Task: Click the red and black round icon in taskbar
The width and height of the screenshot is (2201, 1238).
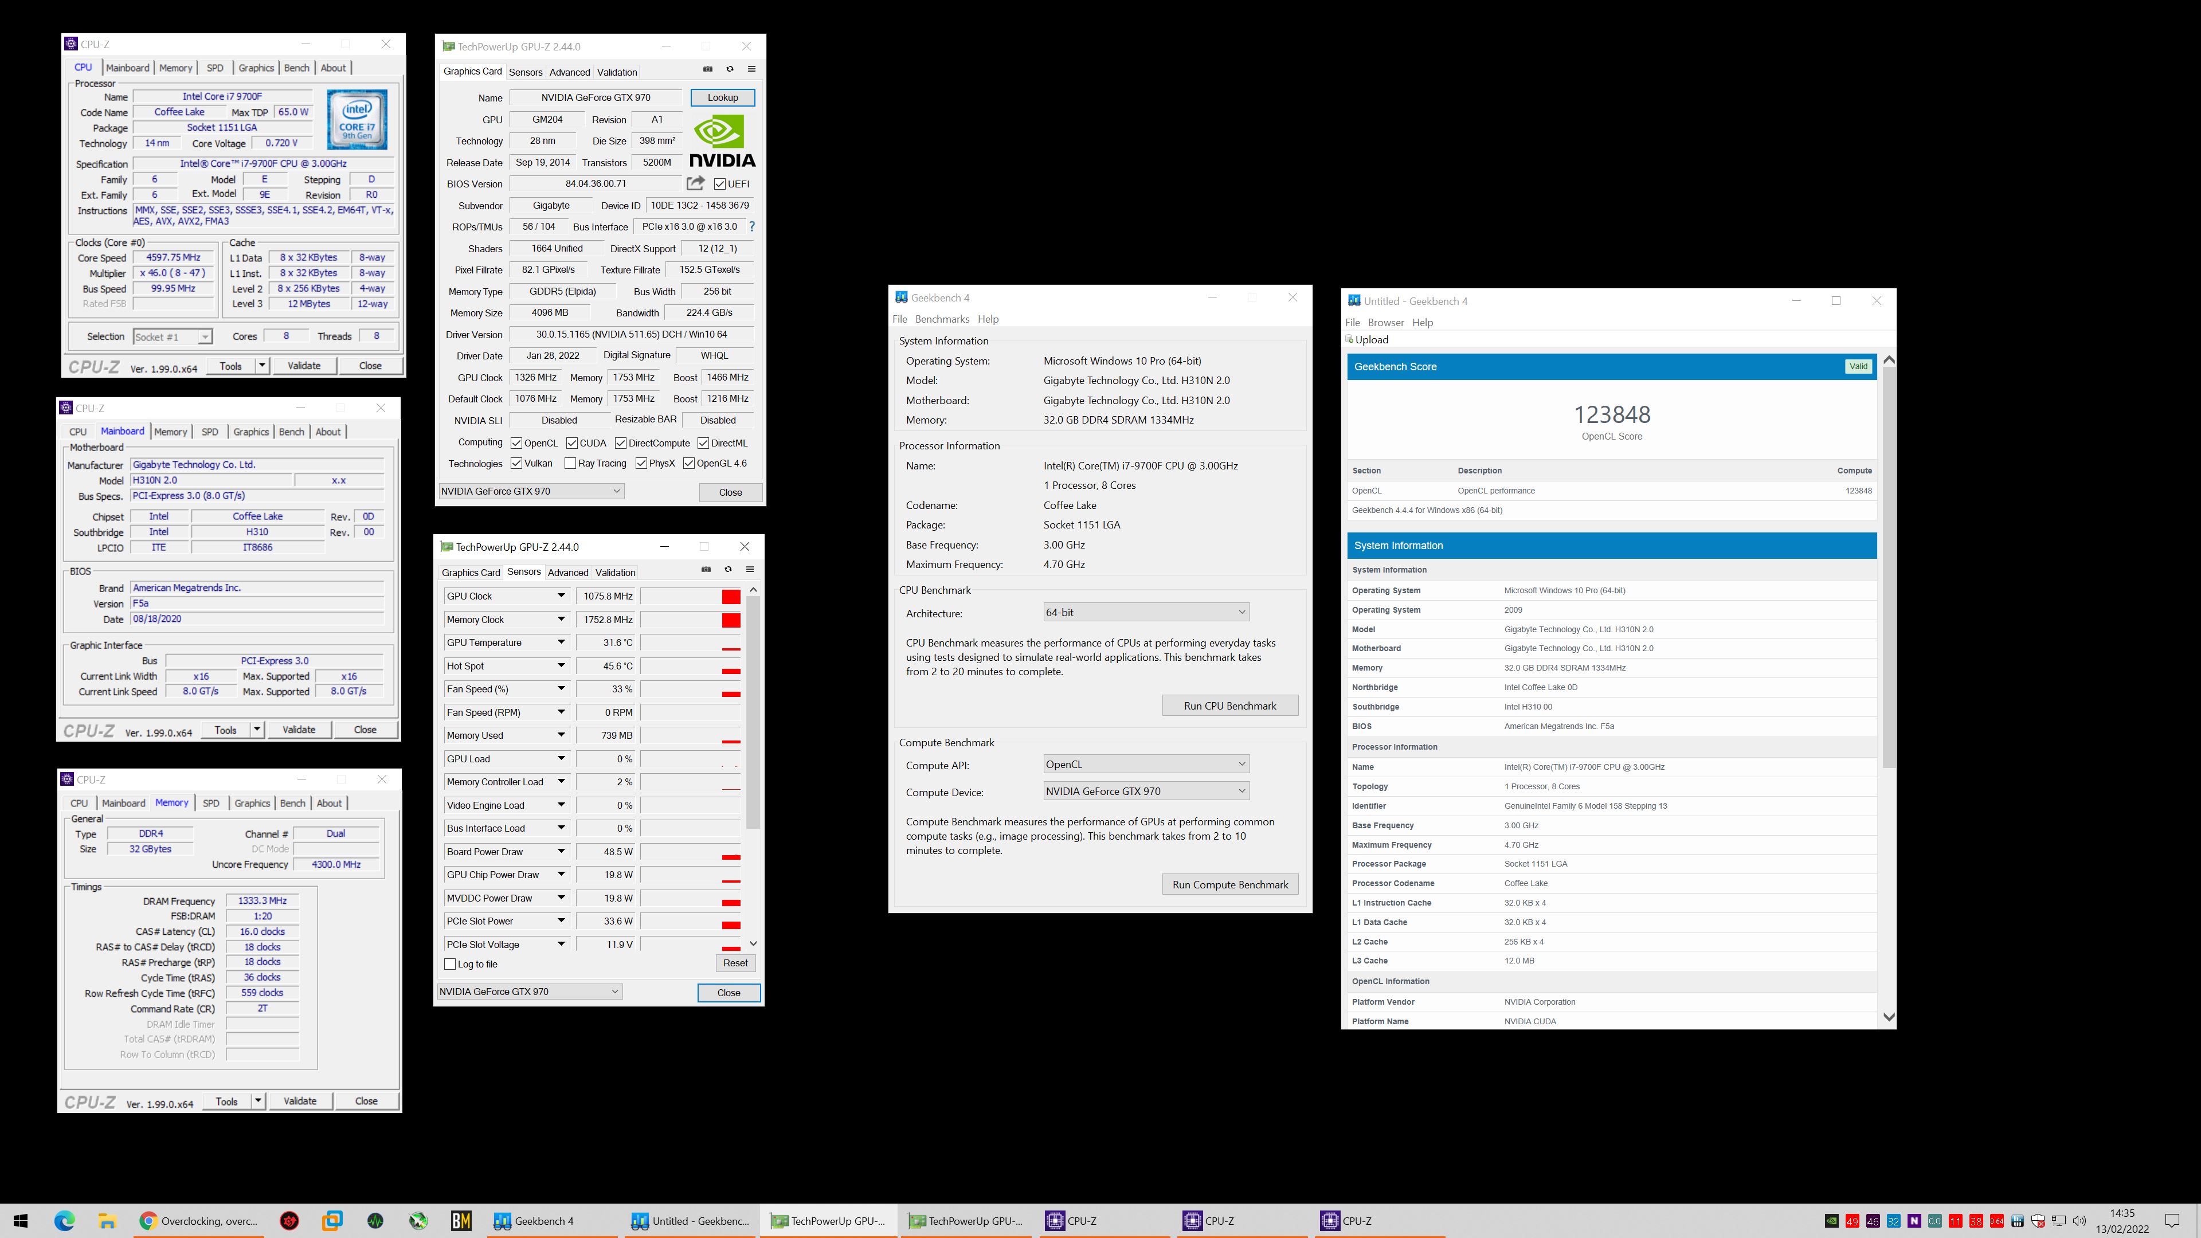Action: click(x=289, y=1221)
